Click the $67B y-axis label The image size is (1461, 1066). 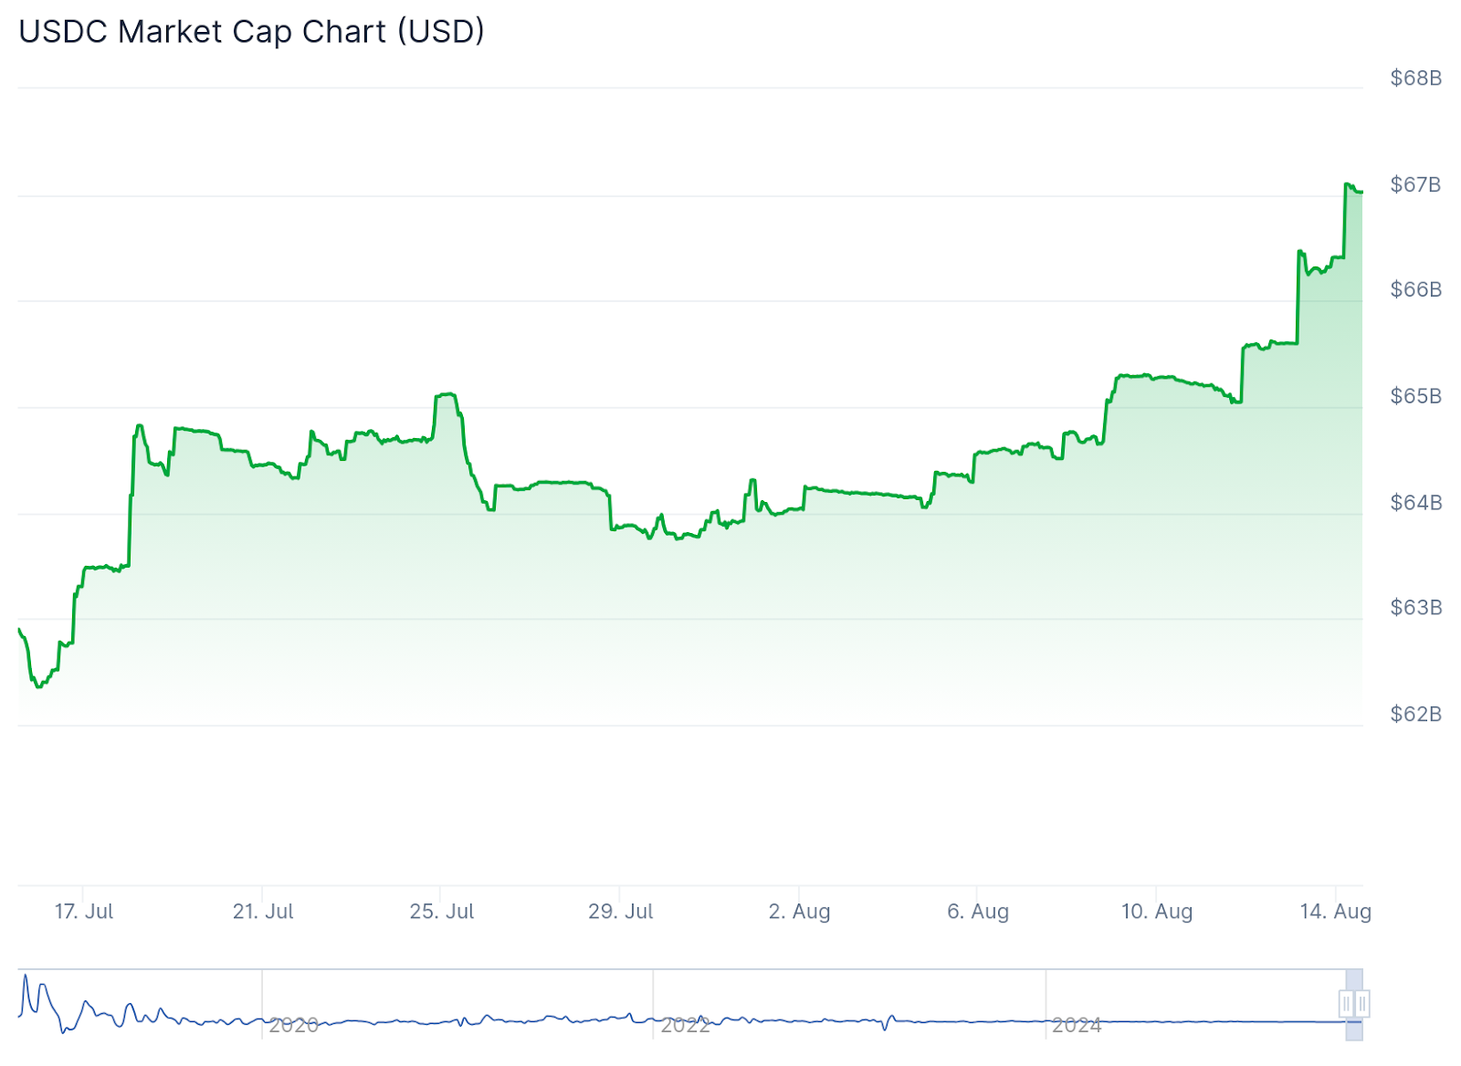(1415, 184)
